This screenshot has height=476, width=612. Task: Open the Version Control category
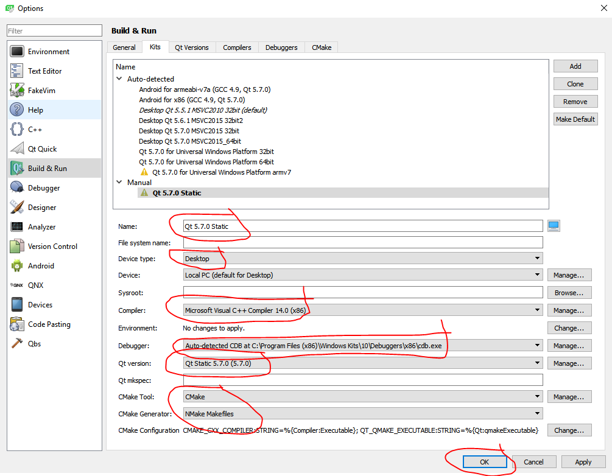[54, 246]
